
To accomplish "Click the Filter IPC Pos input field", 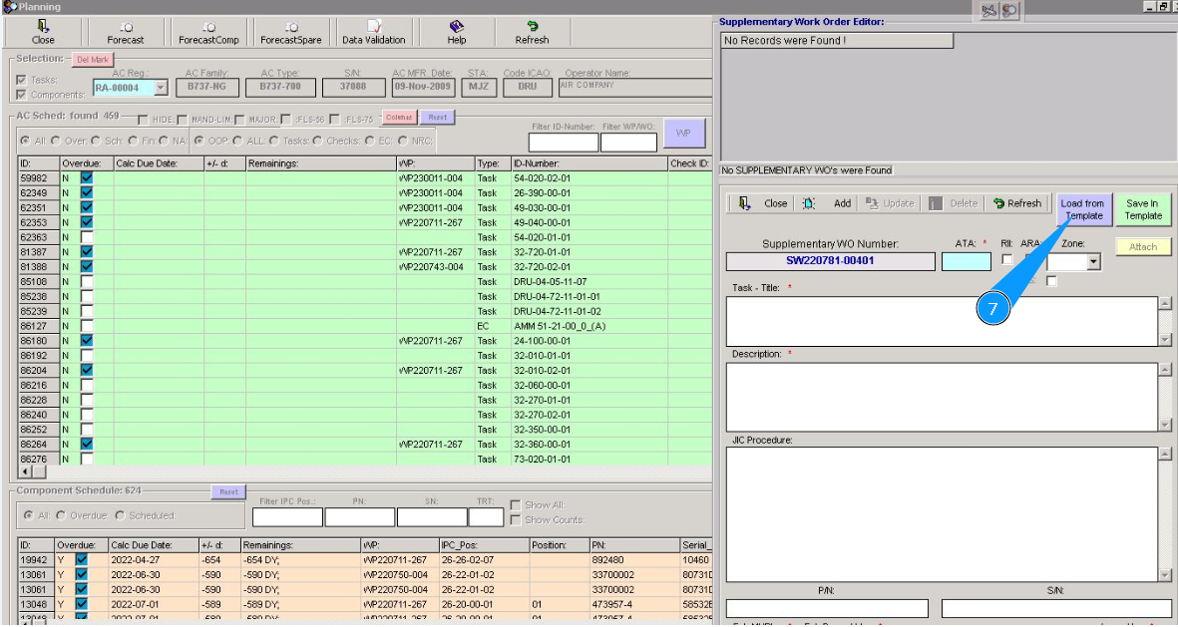I will click(287, 517).
